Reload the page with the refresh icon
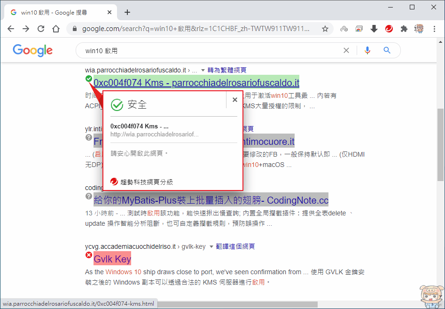445x309 pixels. click(x=41, y=29)
